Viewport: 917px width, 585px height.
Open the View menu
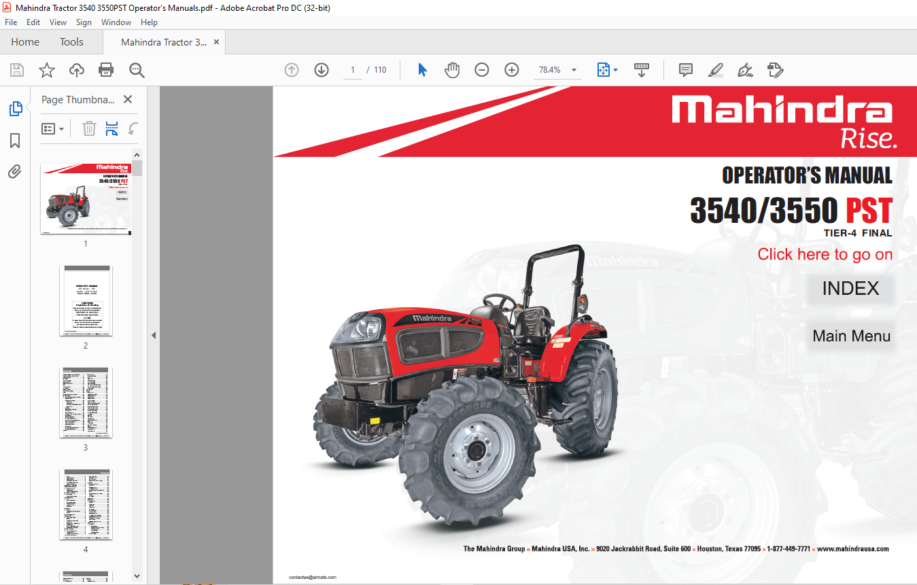(x=58, y=22)
